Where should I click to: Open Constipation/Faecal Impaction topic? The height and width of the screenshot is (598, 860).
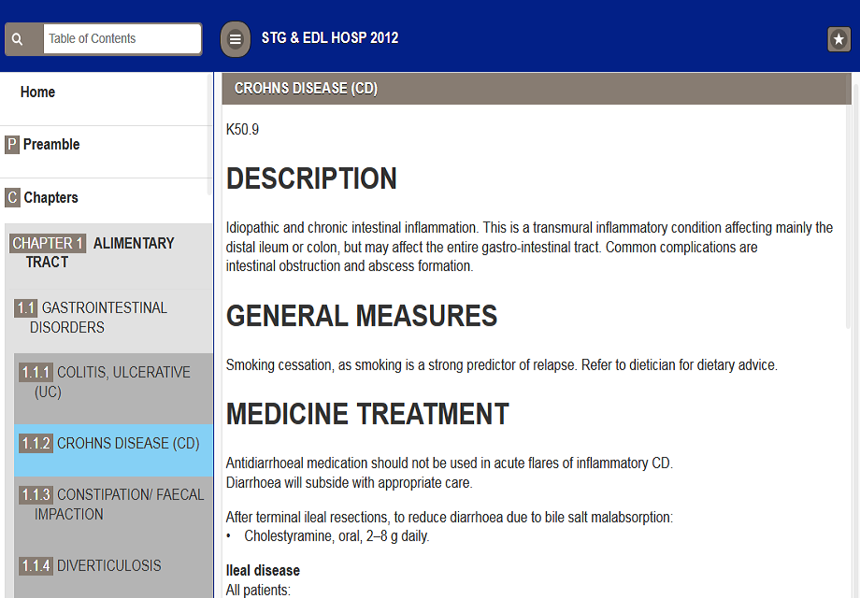(x=113, y=505)
